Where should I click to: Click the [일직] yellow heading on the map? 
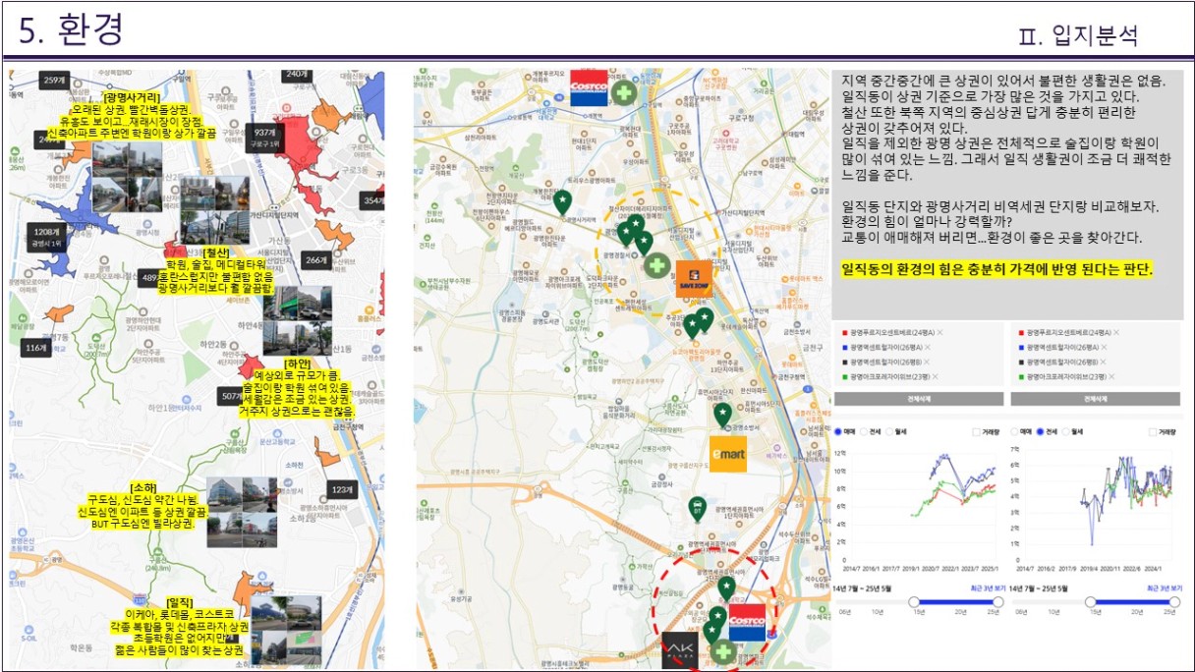point(180,601)
